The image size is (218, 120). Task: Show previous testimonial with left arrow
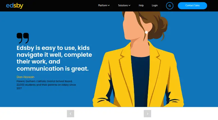tap(71, 114)
